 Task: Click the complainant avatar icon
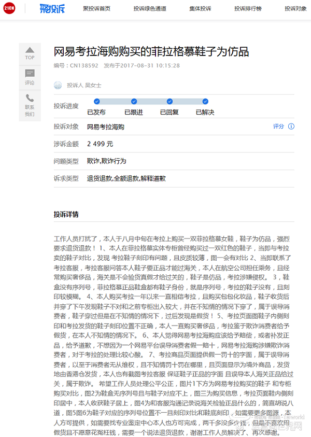(x=58, y=85)
